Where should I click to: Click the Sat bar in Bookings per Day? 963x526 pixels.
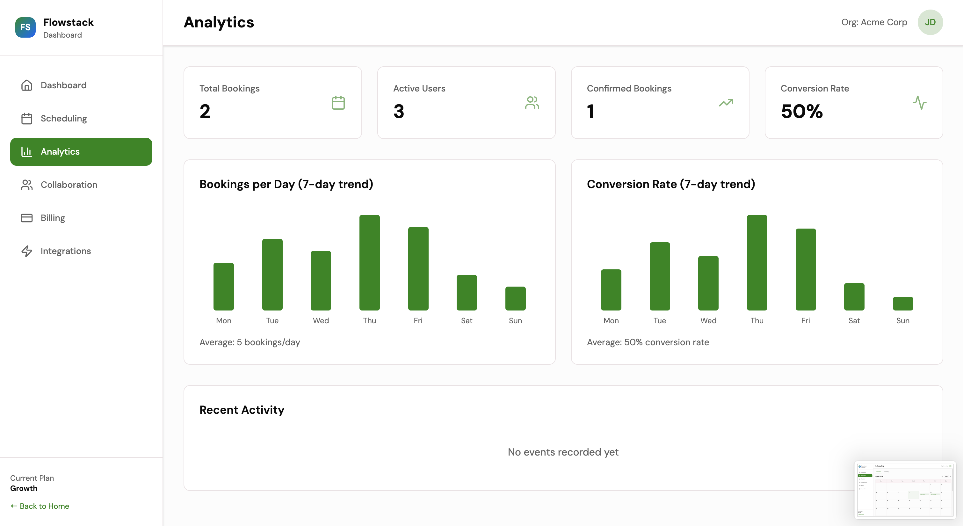click(x=467, y=292)
